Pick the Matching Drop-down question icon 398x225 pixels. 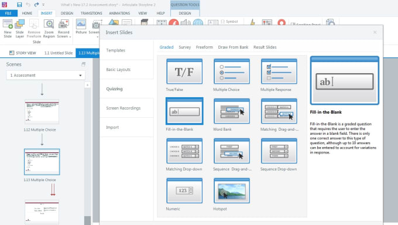point(184,151)
